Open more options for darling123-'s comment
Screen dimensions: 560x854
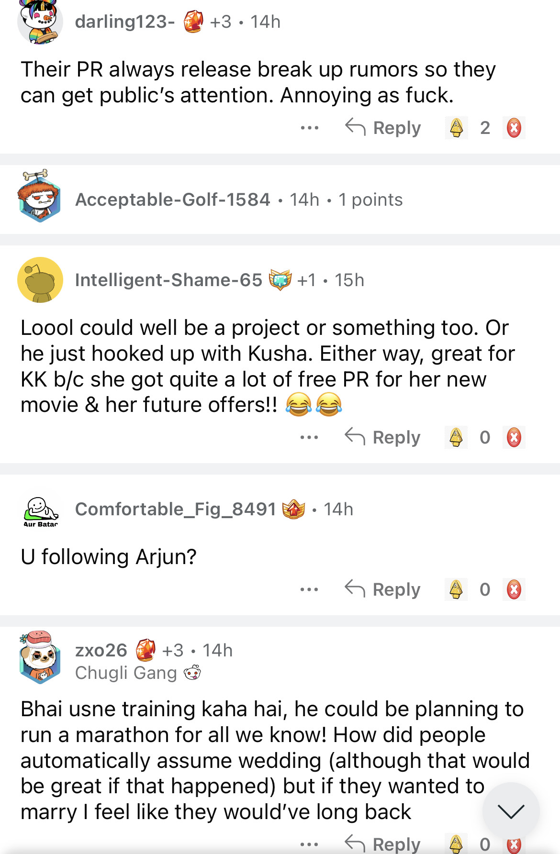click(310, 128)
